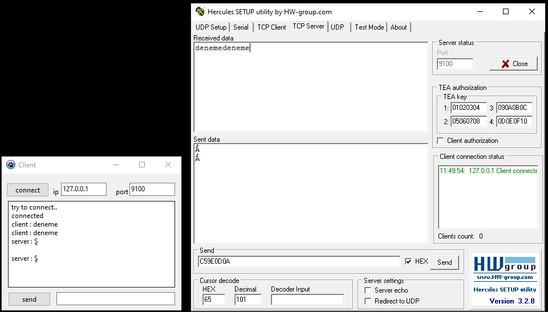Switch to the Serial tab

(x=241, y=27)
